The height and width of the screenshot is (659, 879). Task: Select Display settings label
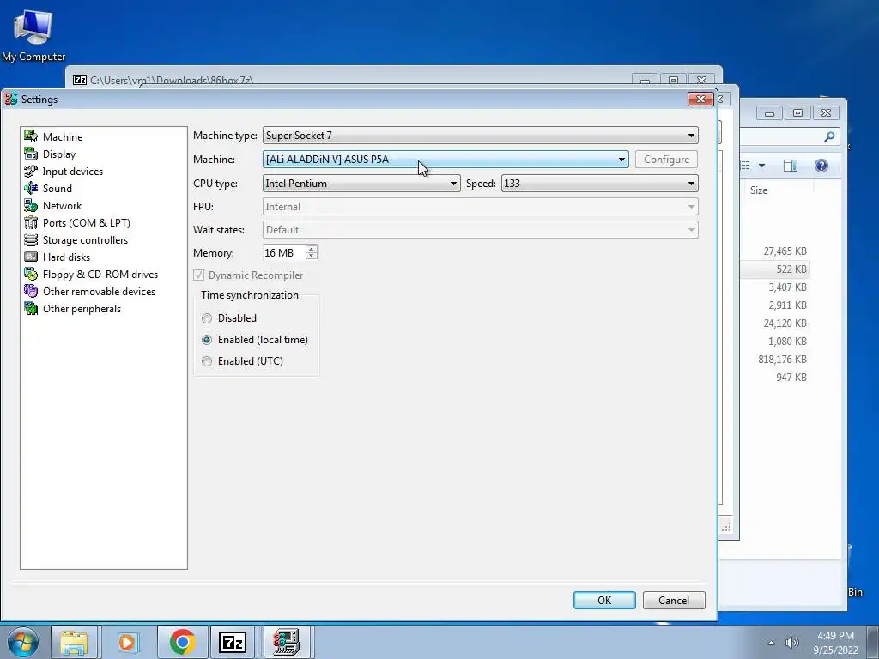pos(59,154)
